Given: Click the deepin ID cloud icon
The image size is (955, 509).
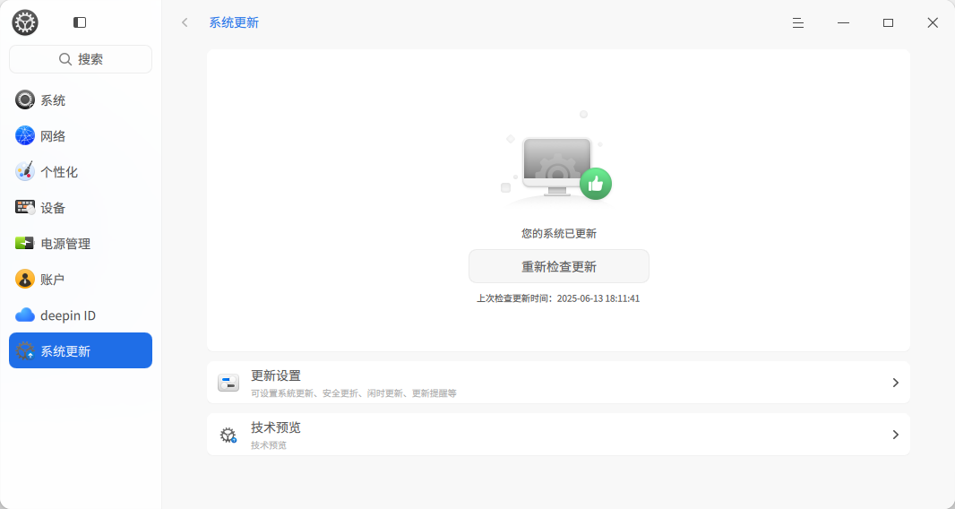Looking at the screenshot, I should point(25,315).
